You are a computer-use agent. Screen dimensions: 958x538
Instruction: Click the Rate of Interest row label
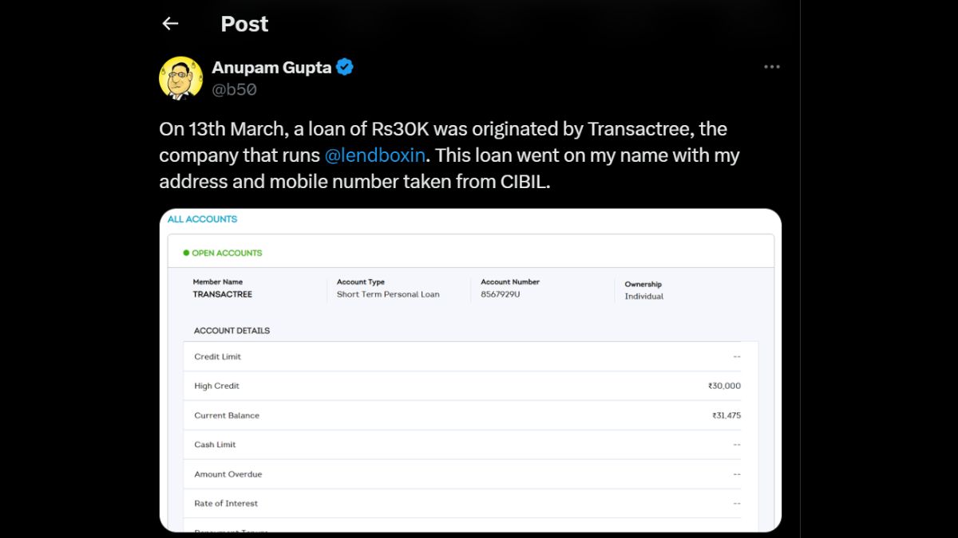[226, 503]
